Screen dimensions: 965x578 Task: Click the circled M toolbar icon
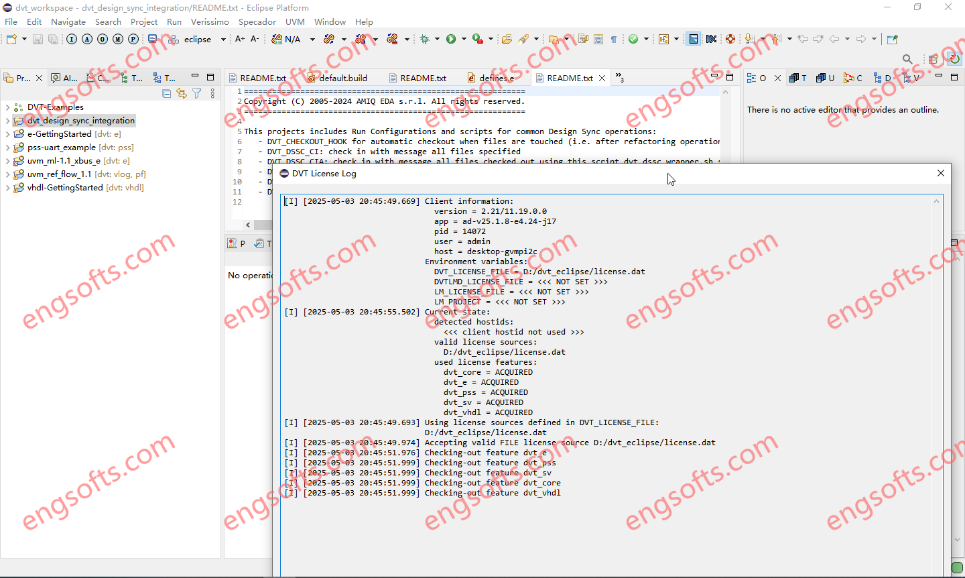118,39
